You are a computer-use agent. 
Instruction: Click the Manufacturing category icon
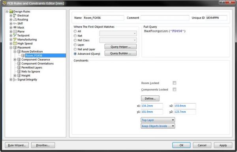[x=15, y=40]
